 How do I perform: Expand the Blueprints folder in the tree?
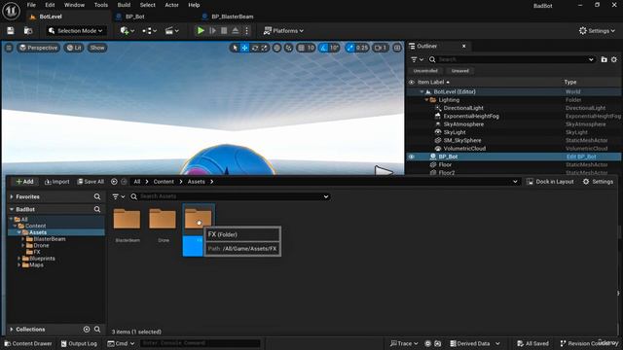[18, 259]
